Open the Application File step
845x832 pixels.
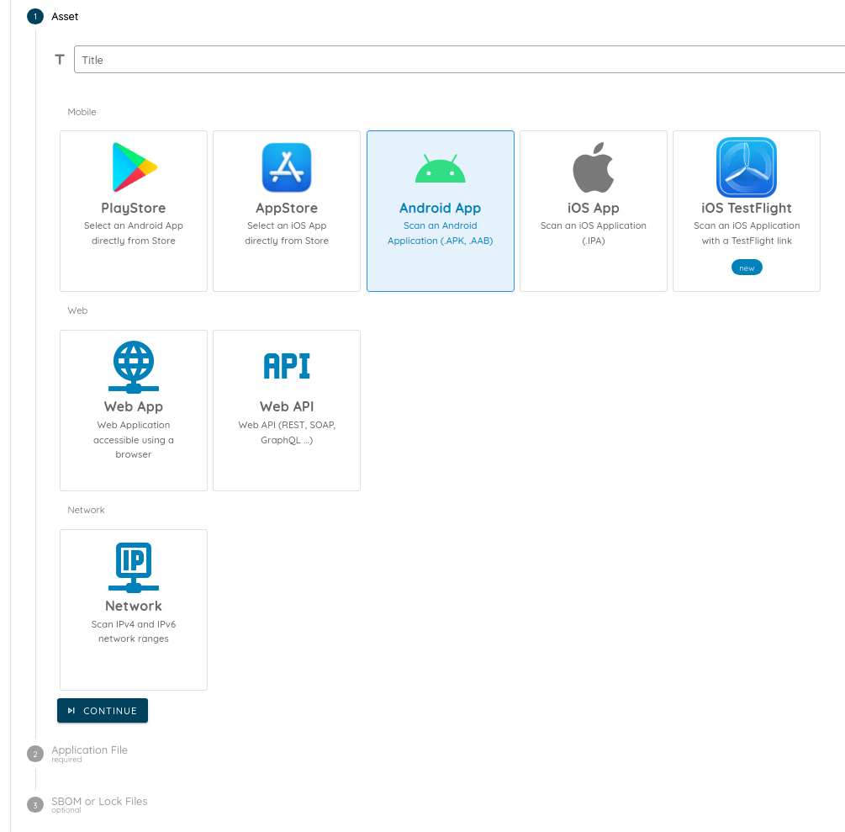tap(89, 750)
